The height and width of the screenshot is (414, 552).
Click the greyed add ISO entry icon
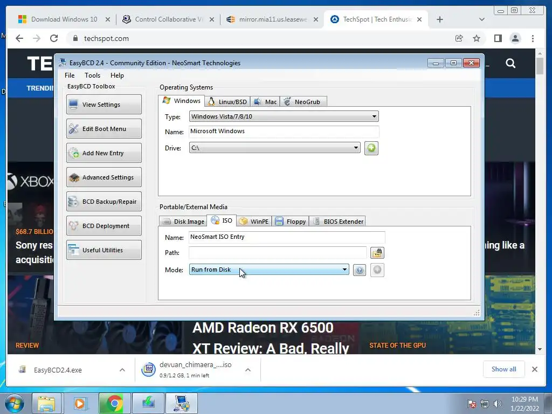click(377, 270)
